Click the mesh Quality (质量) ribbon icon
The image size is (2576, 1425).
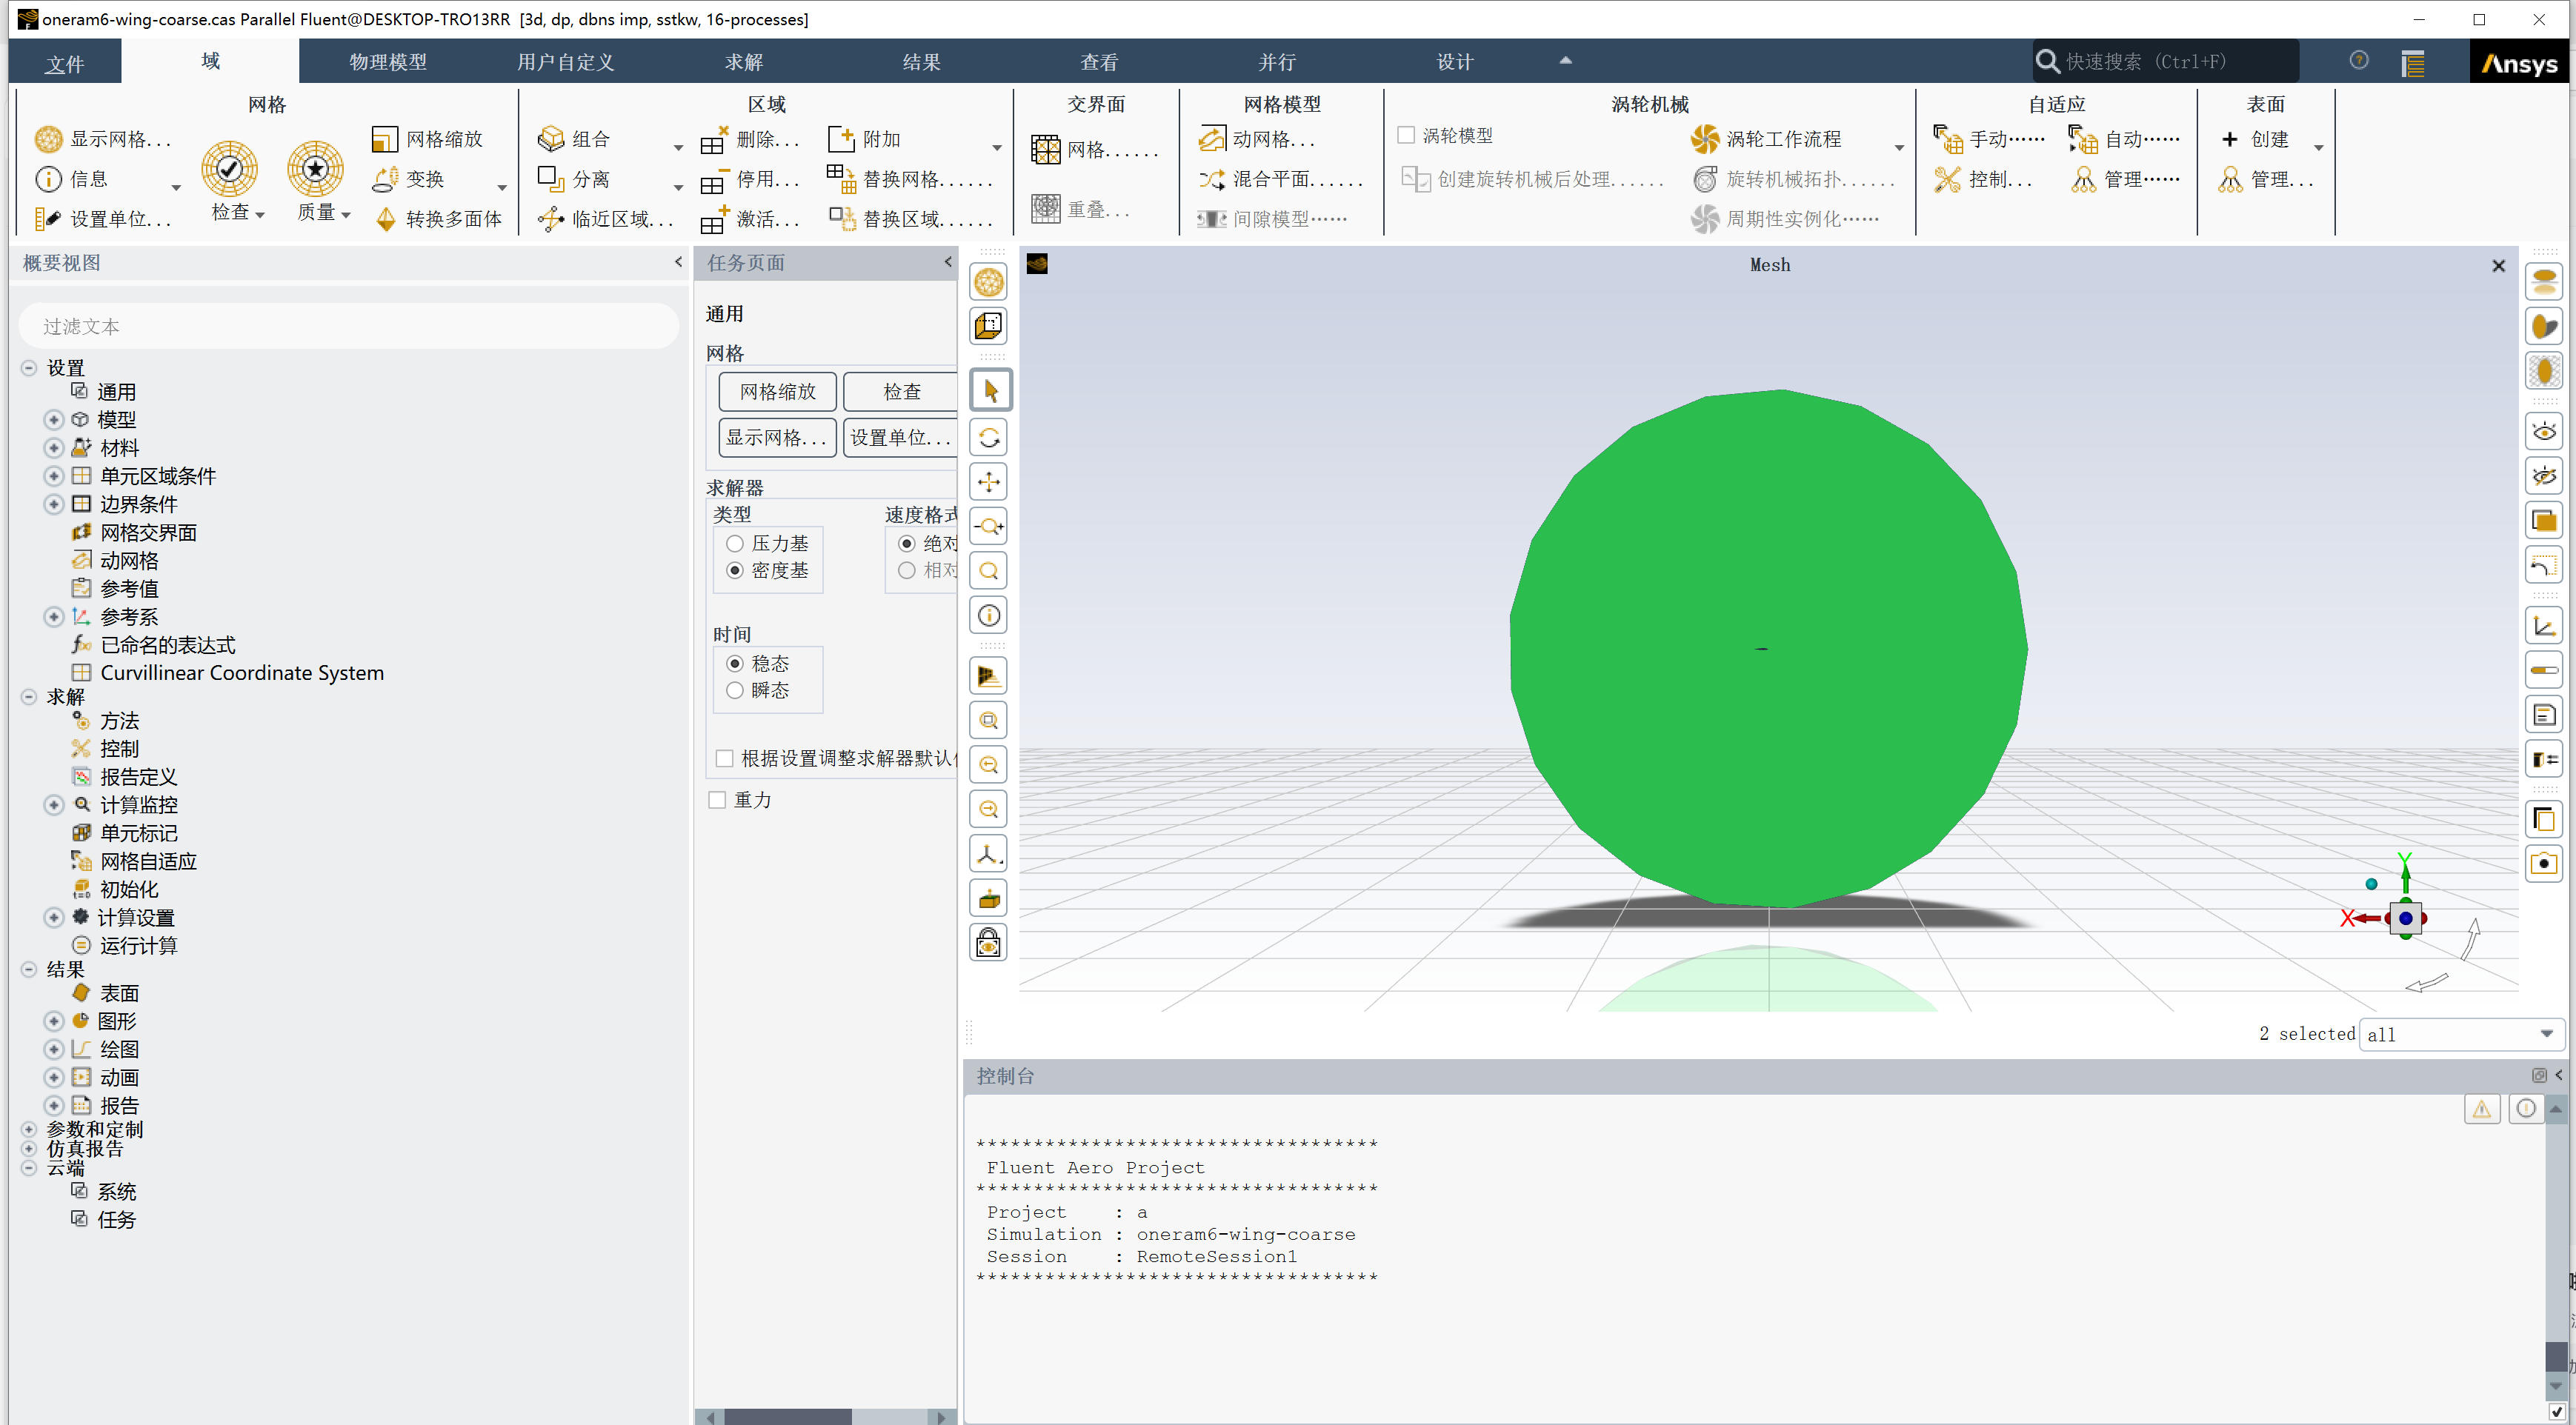[315, 168]
